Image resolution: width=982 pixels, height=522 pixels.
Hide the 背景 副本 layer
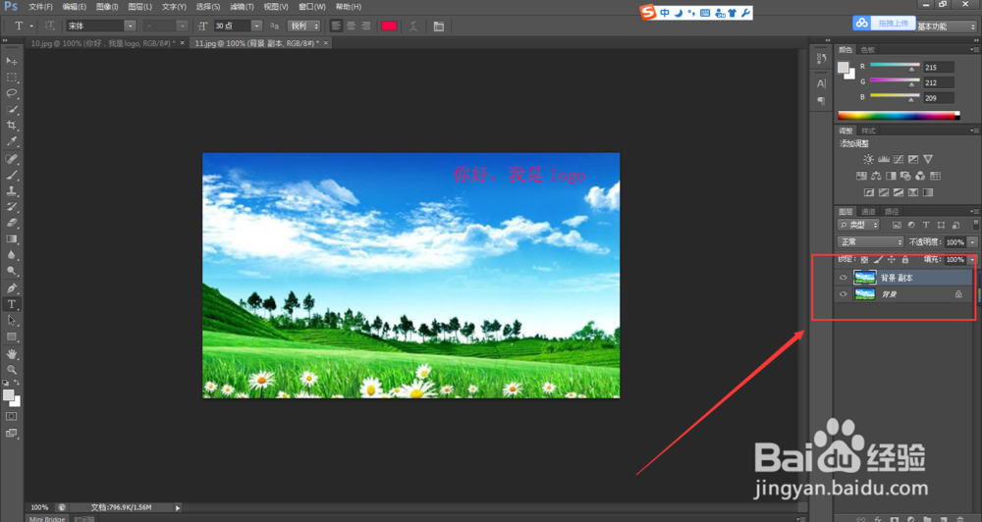[843, 278]
